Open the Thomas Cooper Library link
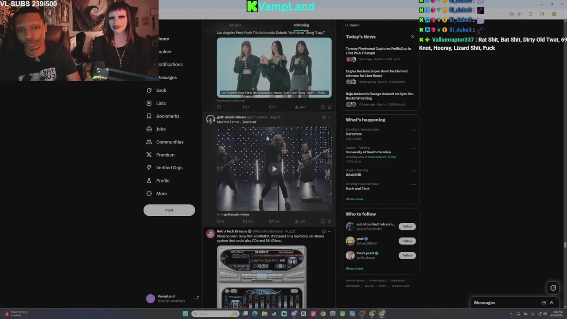Screen dimensions: 567x319 (x=380, y=157)
